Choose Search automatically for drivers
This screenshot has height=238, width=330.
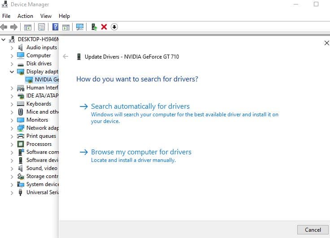coord(140,106)
